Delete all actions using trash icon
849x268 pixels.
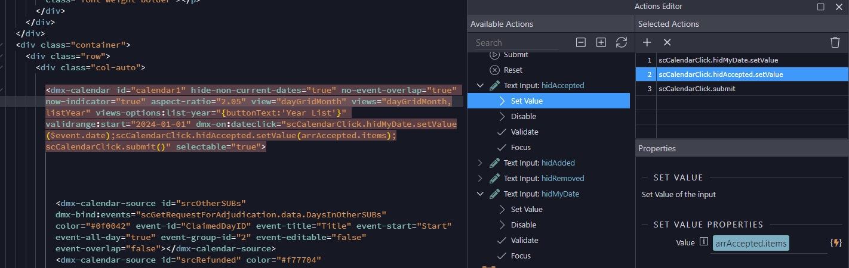[x=835, y=42]
